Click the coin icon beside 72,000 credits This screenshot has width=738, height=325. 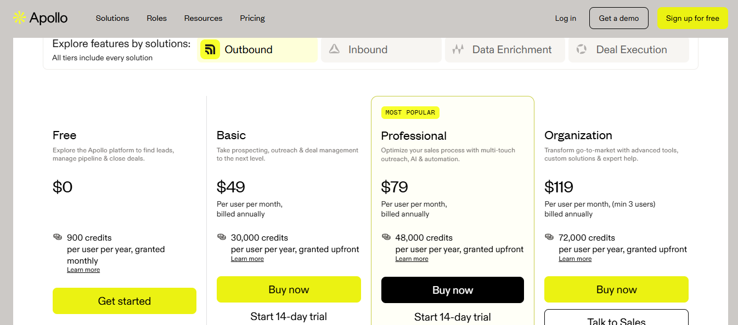(x=549, y=237)
